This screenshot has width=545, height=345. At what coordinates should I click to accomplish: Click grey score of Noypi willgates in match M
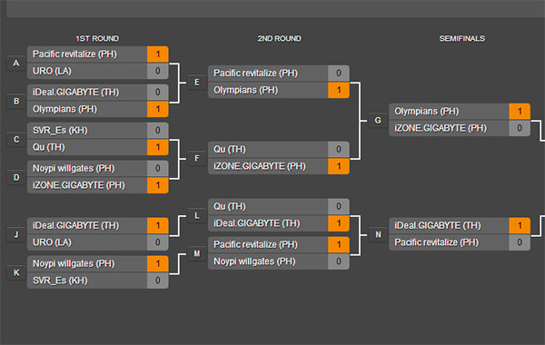tap(339, 261)
